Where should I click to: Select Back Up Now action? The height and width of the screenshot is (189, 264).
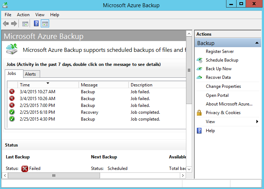[218, 69]
